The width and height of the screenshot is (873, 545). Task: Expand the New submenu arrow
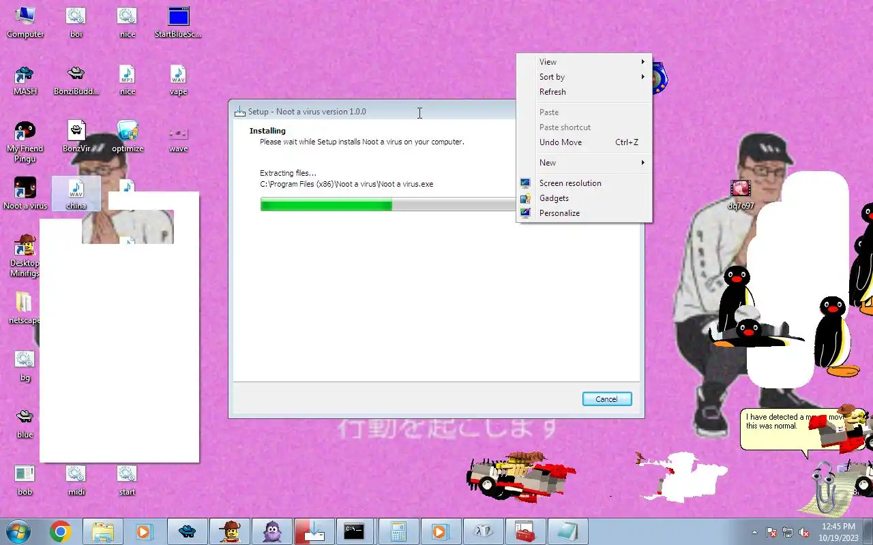(x=642, y=163)
